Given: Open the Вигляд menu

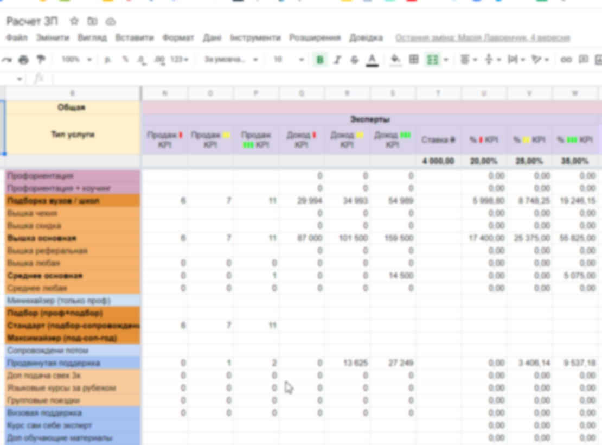Looking at the screenshot, I should point(92,37).
